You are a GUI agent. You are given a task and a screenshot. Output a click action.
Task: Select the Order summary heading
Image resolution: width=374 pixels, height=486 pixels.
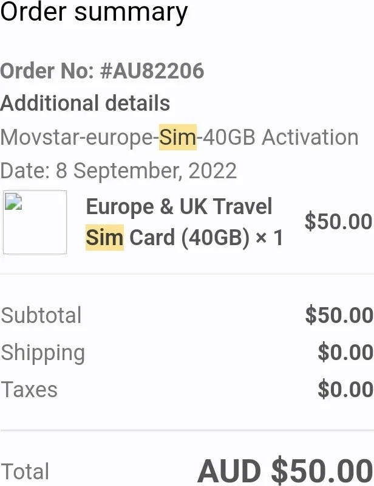pos(94,12)
